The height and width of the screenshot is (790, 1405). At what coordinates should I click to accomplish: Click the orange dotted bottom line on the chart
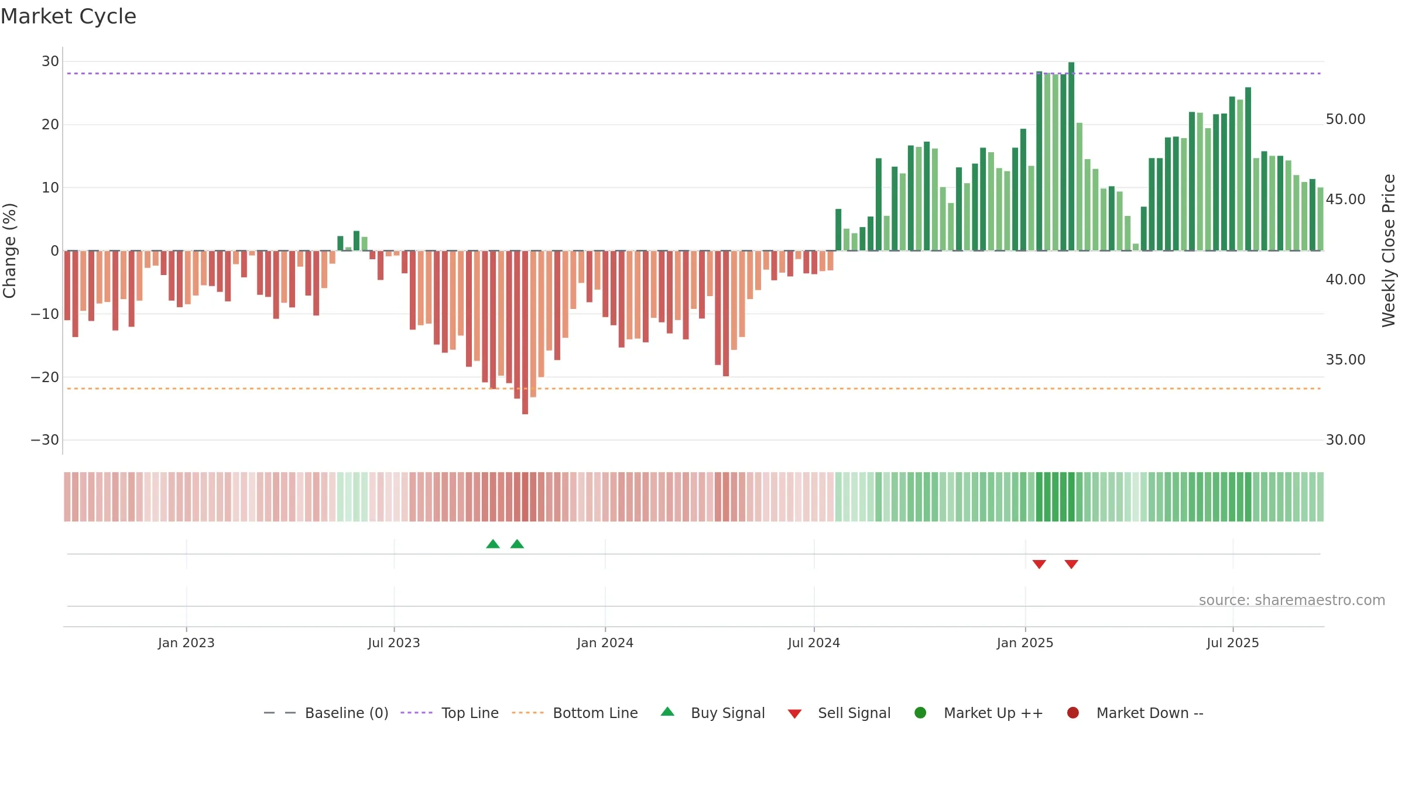click(694, 389)
